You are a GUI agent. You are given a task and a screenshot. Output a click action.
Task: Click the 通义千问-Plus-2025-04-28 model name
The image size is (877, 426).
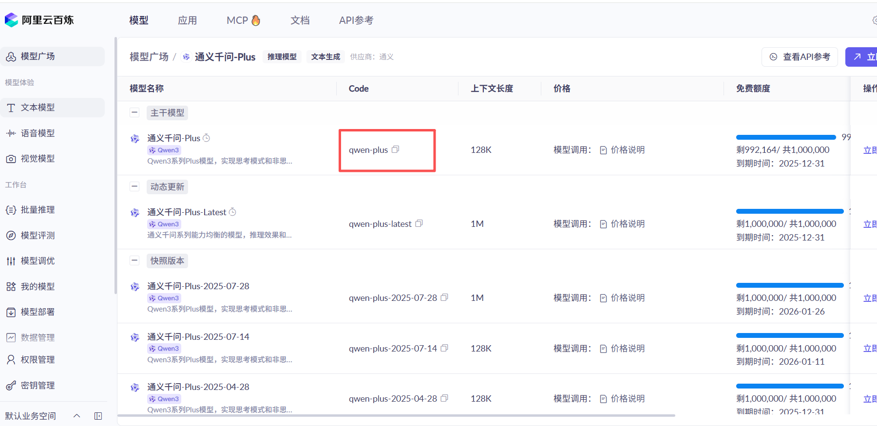click(198, 387)
